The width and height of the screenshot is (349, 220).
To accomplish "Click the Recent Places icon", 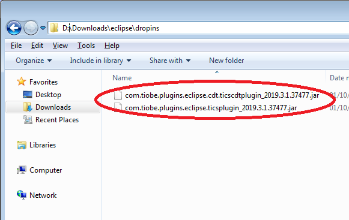I will tap(28, 119).
